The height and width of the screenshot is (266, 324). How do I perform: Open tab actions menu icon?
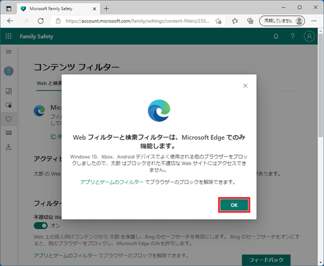[8, 8]
